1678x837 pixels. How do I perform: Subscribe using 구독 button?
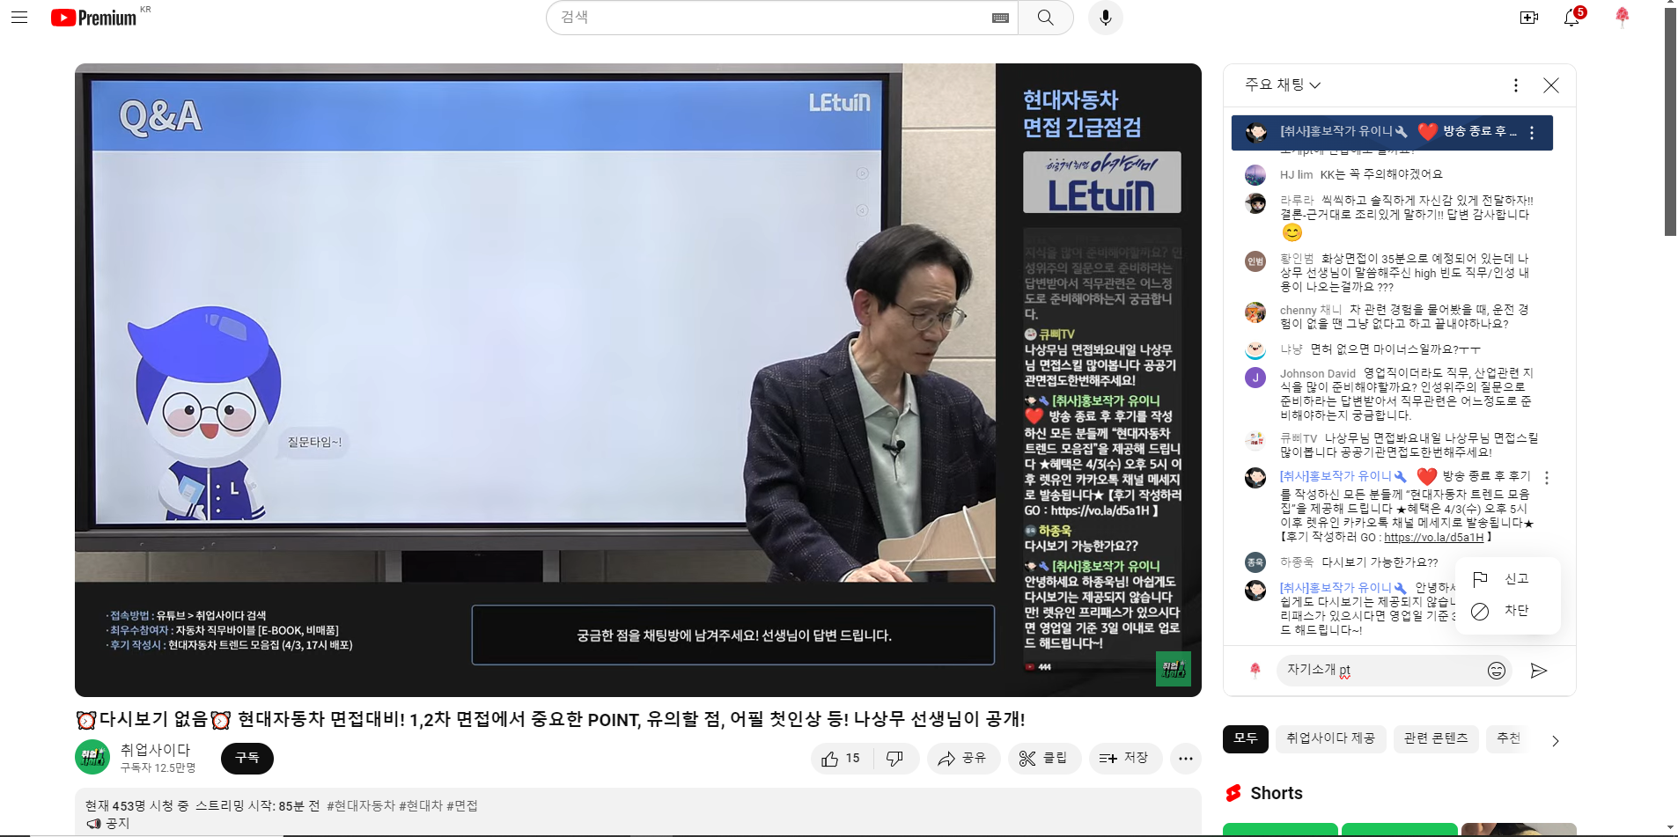[247, 759]
